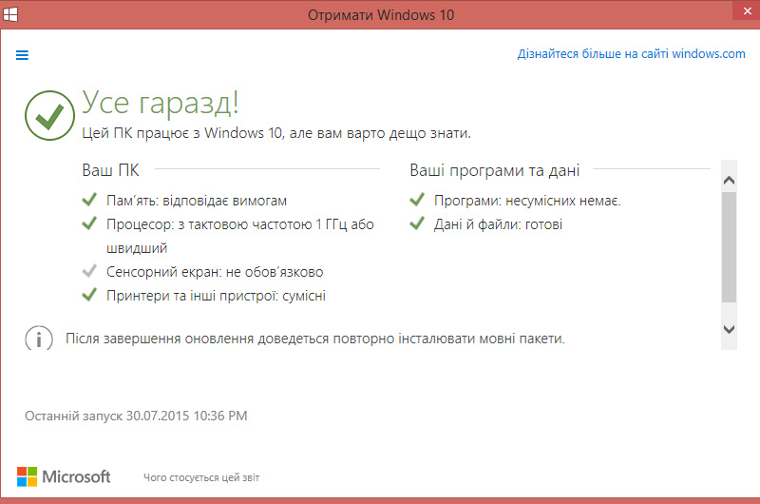Open the Чого стосується цей звіт link
760x504 pixels.
point(201,477)
